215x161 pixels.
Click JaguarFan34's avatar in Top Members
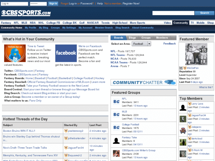[183, 119]
